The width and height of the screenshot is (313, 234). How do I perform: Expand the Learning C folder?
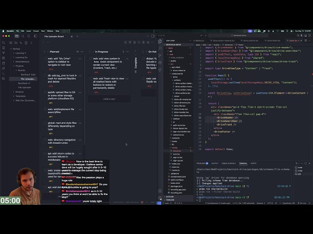point(14,53)
